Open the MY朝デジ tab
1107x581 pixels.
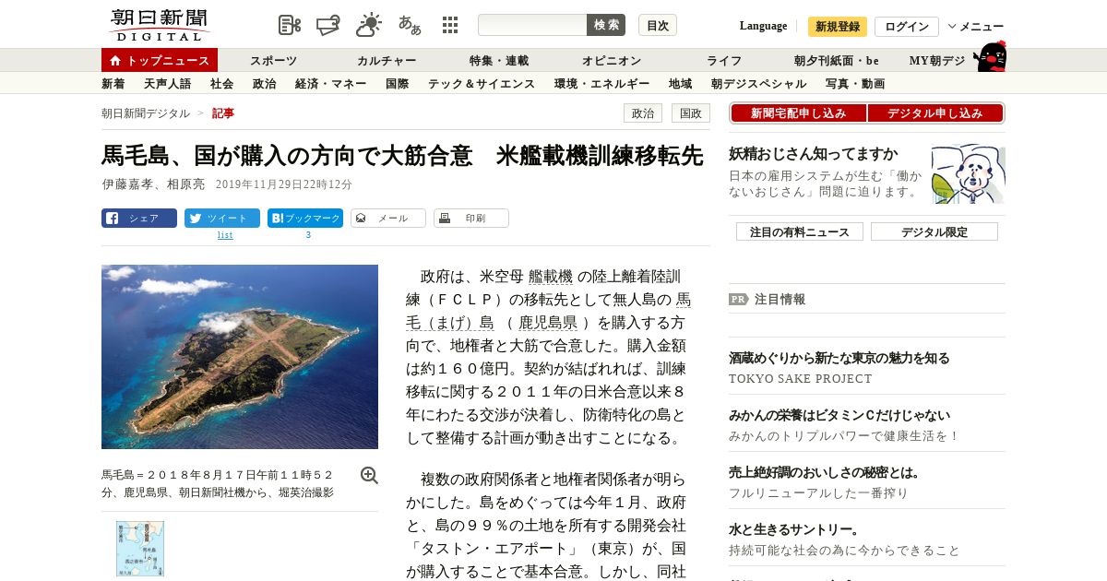[937, 61]
